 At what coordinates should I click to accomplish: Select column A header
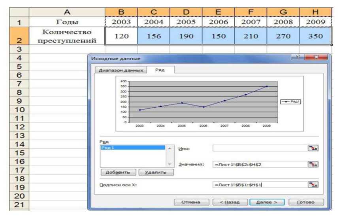(x=67, y=12)
